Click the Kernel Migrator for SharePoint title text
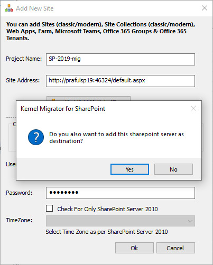 coord(63,109)
